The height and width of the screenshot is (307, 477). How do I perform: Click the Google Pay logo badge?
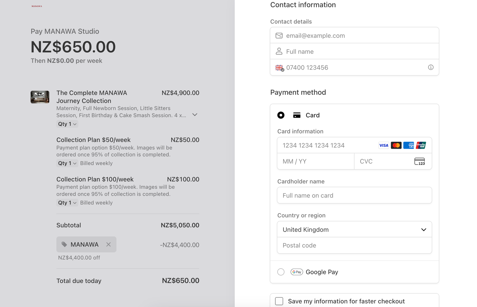[297, 272]
